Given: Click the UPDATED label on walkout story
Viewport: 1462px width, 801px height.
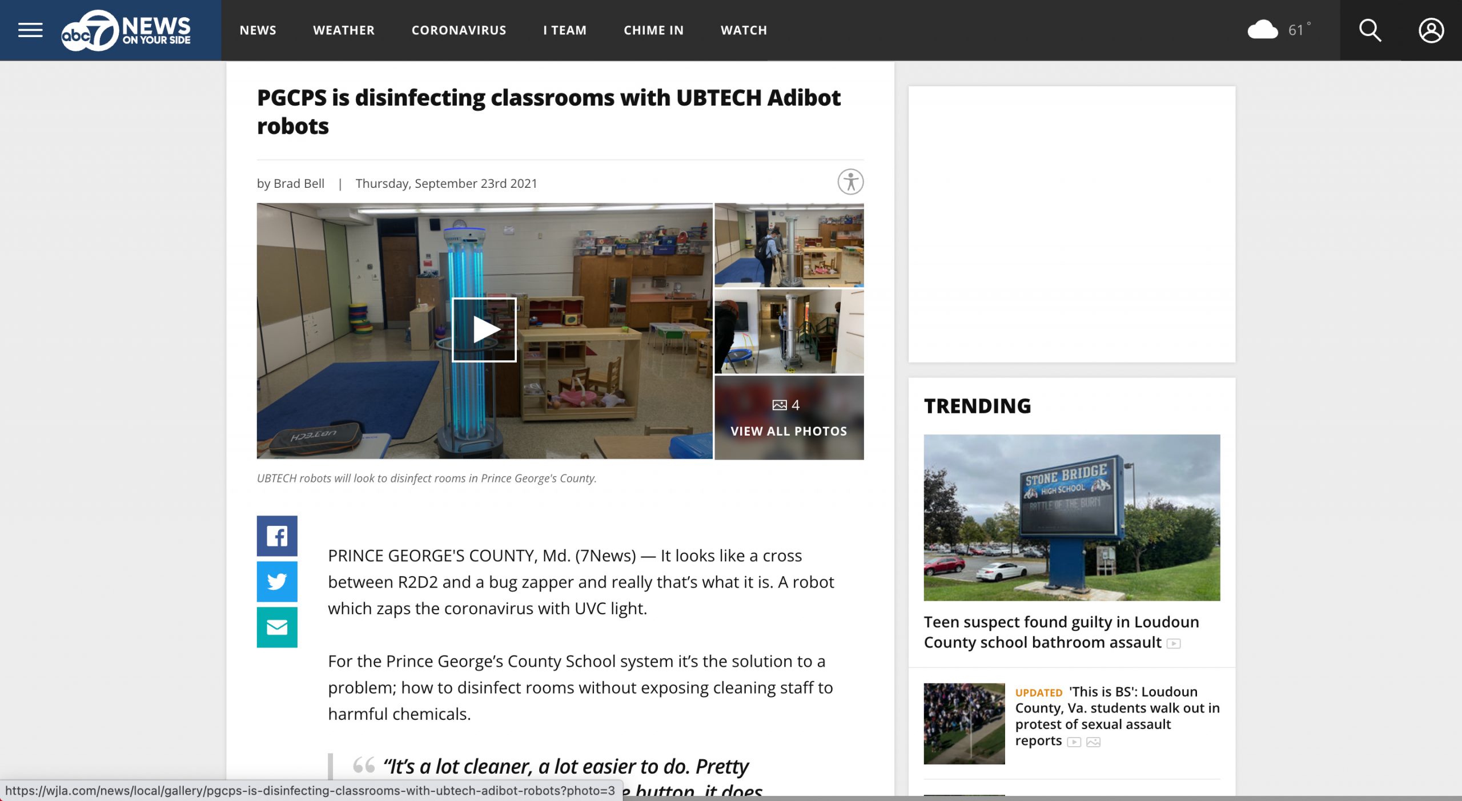Looking at the screenshot, I should 1038,693.
